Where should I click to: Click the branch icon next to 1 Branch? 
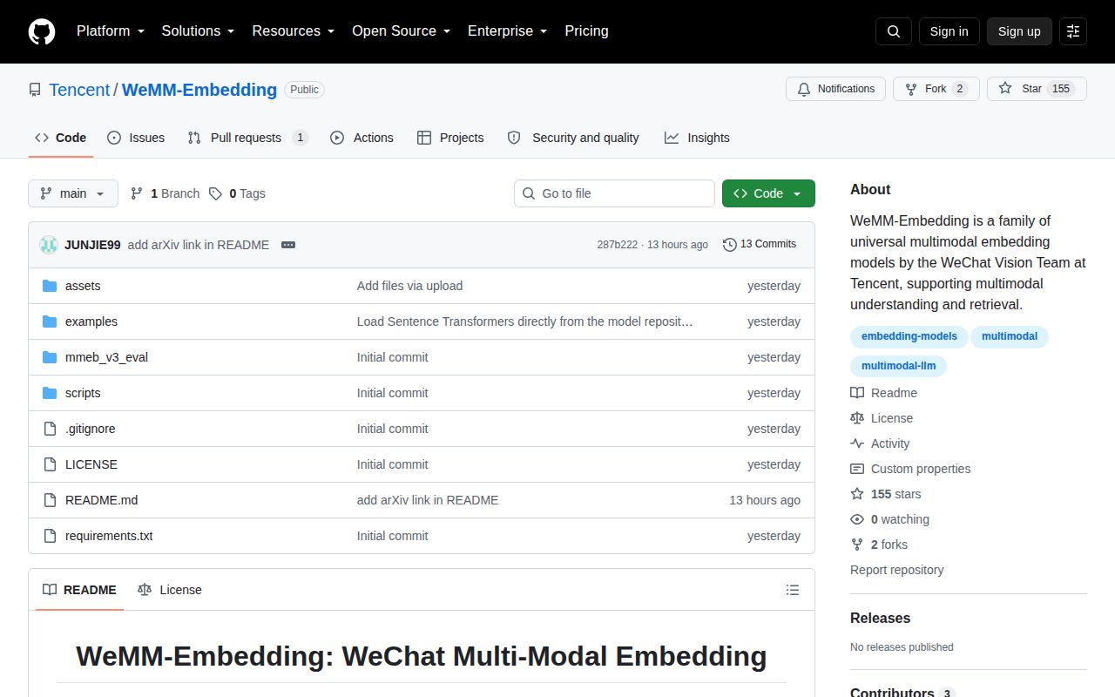pos(137,193)
